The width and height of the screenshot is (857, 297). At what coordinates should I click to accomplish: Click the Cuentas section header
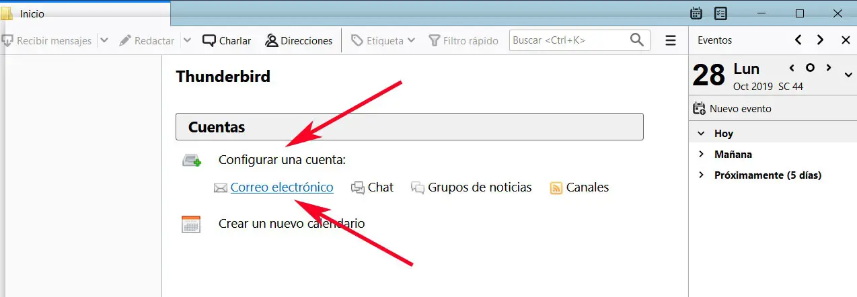[410, 126]
